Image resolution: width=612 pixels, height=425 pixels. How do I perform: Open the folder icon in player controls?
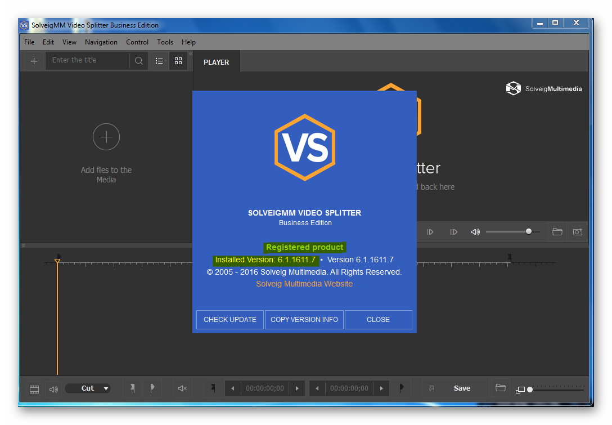557,232
